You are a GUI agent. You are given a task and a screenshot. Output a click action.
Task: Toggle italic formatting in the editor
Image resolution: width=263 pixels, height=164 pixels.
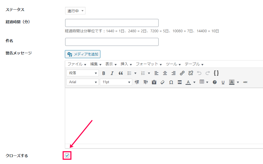(x=112, y=73)
